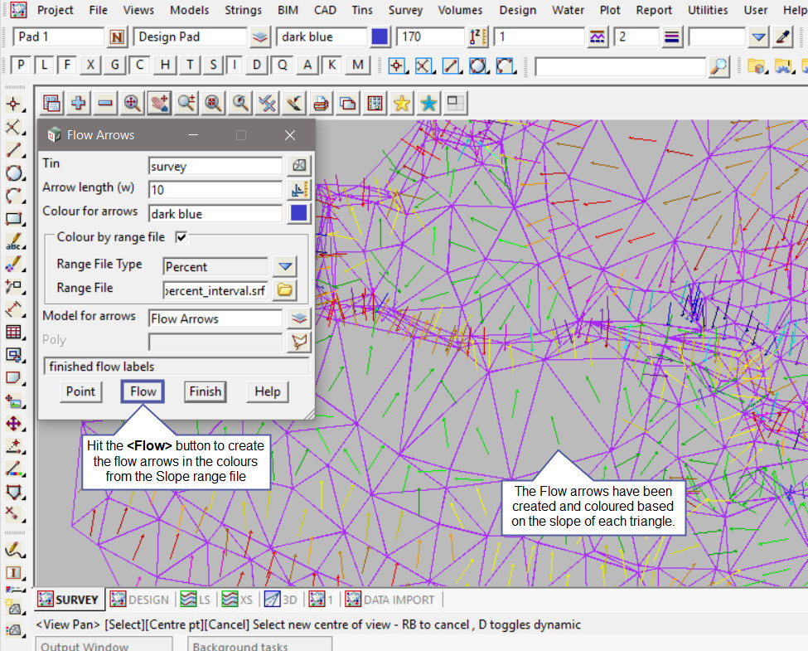Click the arrow length measure icon
The height and width of the screenshot is (651, 808).
299,190
